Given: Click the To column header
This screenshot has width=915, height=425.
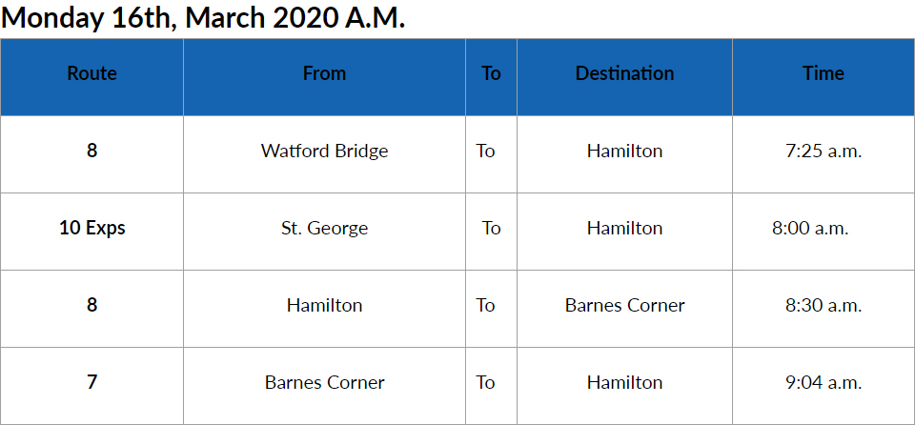Looking at the screenshot, I should tap(491, 73).
